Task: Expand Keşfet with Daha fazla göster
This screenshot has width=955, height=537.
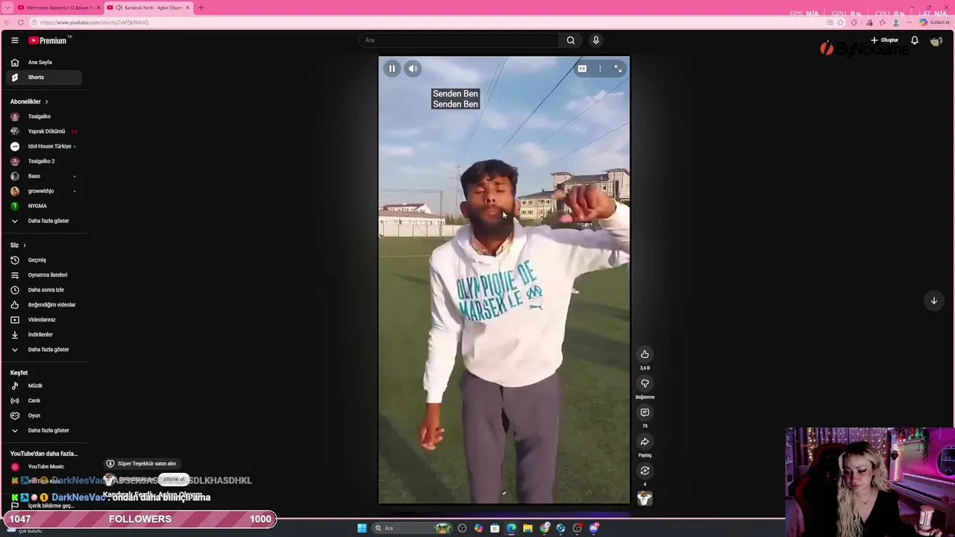Action: pos(43,430)
